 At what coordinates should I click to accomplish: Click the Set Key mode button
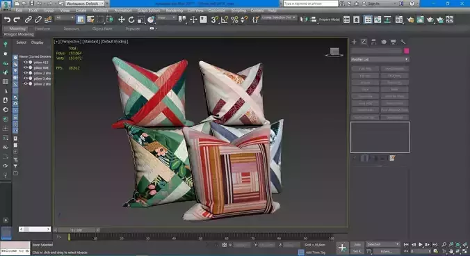point(357,251)
